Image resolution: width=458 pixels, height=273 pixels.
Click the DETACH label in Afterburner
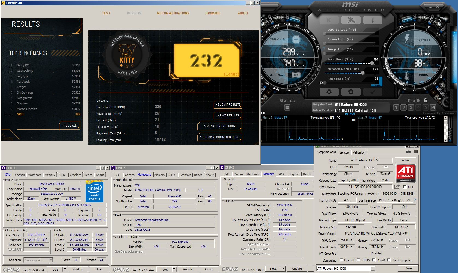tap(350, 114)
